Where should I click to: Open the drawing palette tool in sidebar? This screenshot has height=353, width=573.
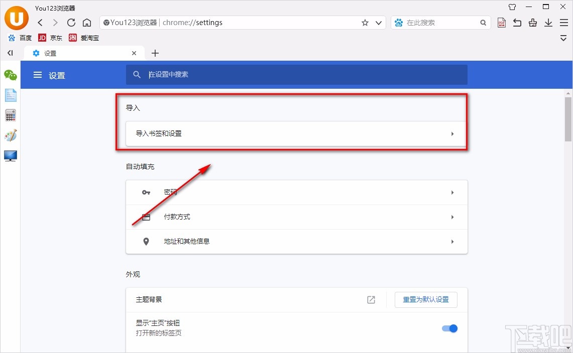click(11, 135)
